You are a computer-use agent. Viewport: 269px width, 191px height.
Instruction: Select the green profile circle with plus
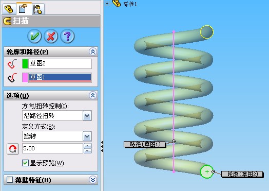[207, 171]
